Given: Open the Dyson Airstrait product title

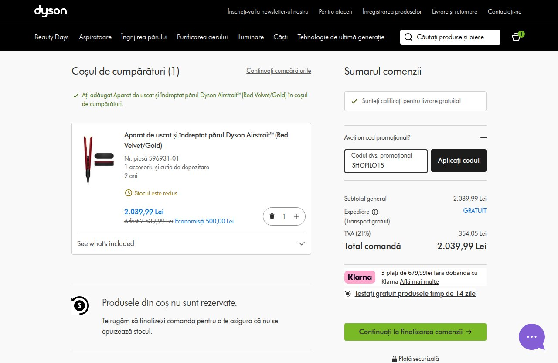Looking at the screenshot, I should click(x=206, y=140).
